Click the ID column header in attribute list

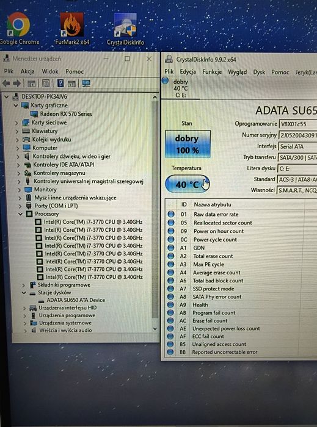click(184, 204)
